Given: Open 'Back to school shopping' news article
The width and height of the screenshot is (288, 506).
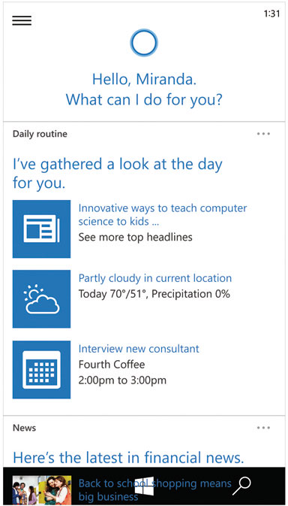Looking at the screenshot, I should point(155,489).
